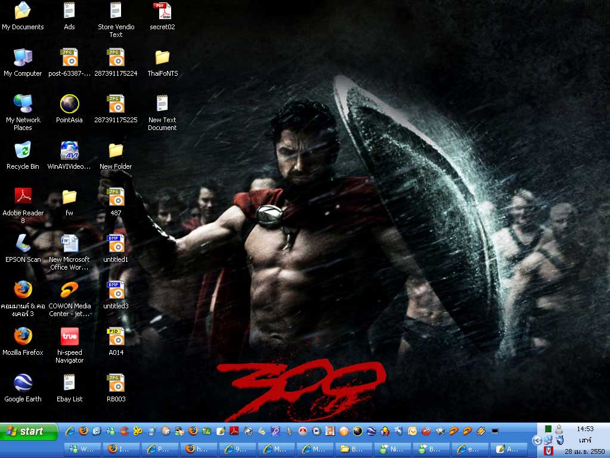Launch MSN Messenger from Quick Launch bar
The width and height of the screenshot is (610, 458).
pos(111,431)
